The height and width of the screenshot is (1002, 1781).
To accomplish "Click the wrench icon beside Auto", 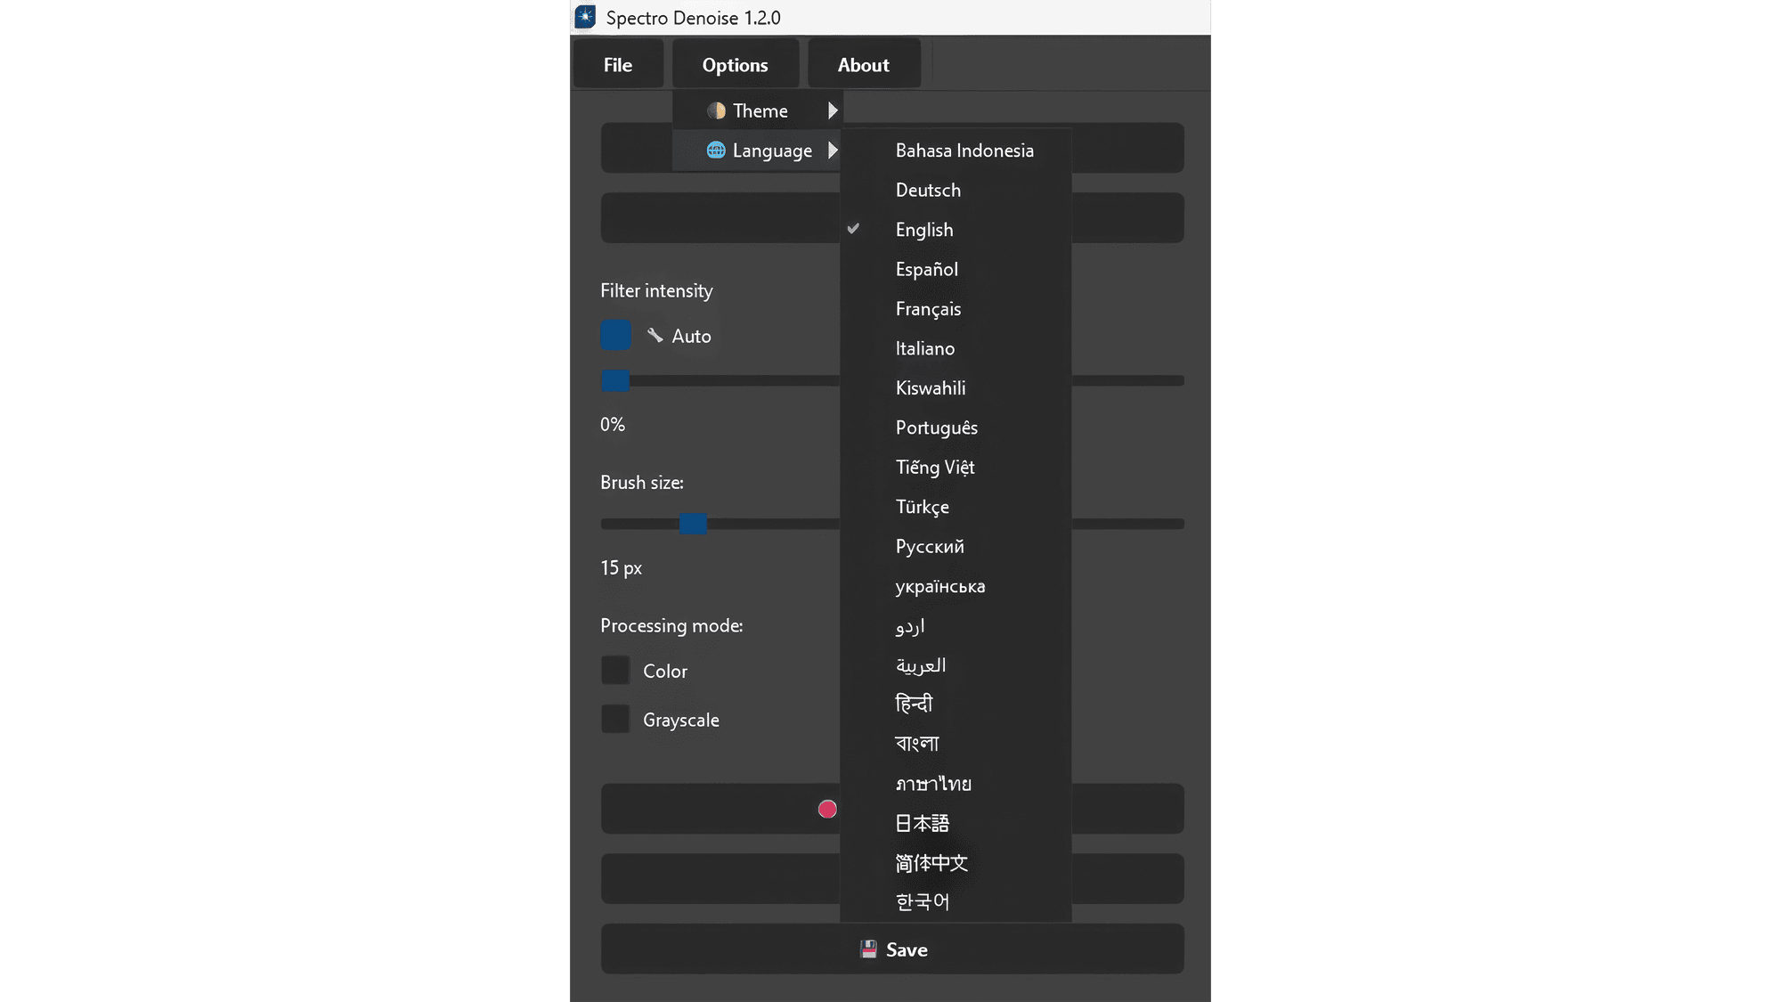I will pos(655,335).
